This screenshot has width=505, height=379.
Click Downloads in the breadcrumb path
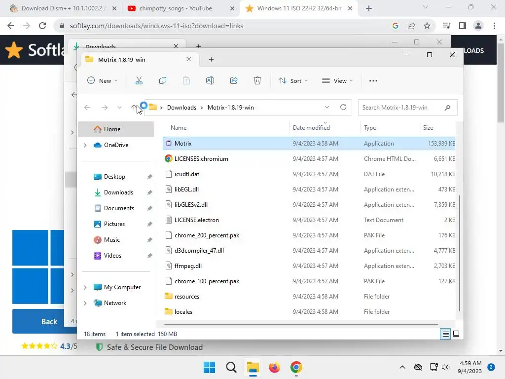181,108
